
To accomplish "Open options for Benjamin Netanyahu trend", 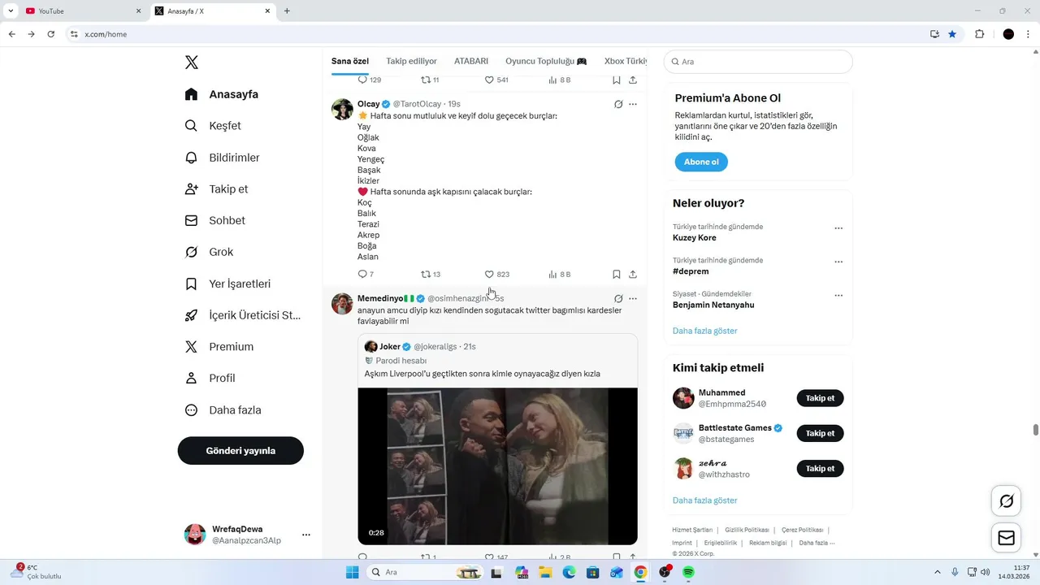I will [x=838, y=295].
